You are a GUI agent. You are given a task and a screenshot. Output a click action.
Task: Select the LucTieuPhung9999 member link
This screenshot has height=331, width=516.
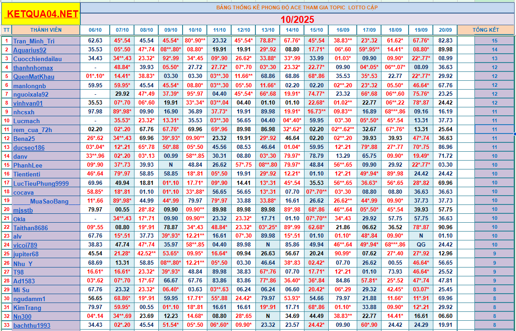(41, 183)
